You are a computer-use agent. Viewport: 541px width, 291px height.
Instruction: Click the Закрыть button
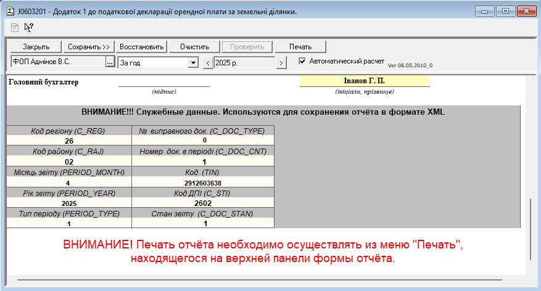click(x=36, y=47)
